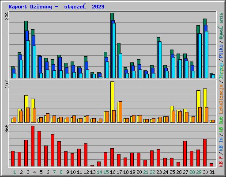The width and height of the screenshot is (226, 177).
Task: Click day label 3 on the x-axis
Action: [x=28, y=172]
